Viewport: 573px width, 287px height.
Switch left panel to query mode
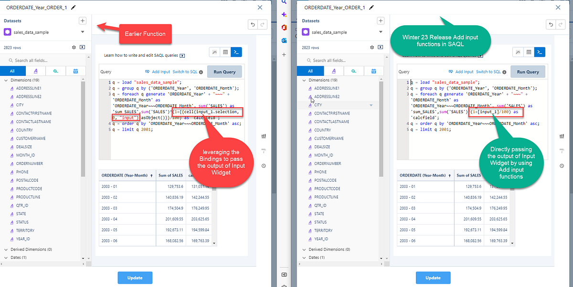[x=236, y=52]
